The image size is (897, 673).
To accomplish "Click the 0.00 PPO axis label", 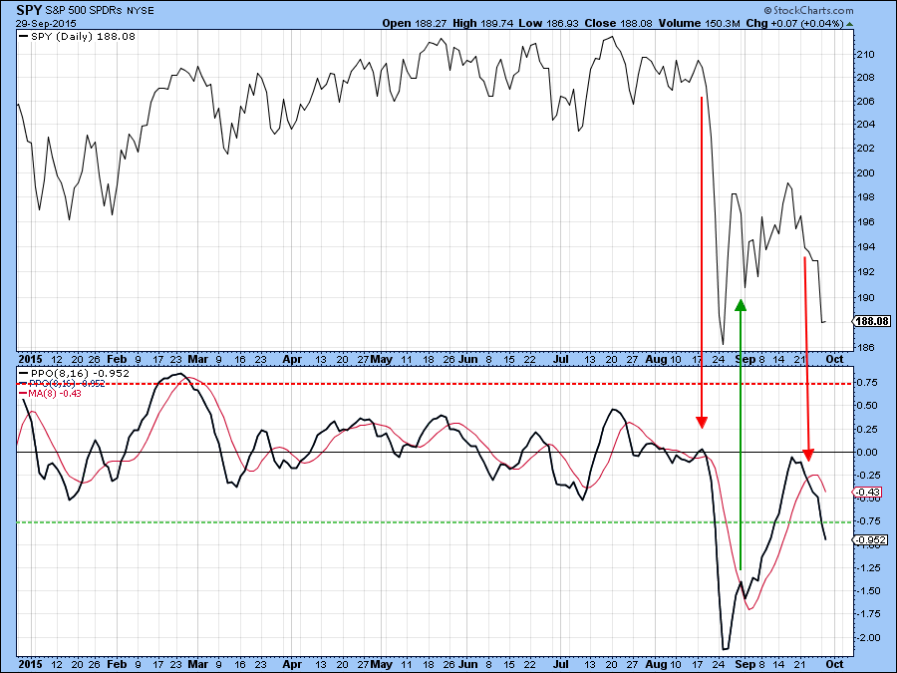I will (x=867, y=452).
